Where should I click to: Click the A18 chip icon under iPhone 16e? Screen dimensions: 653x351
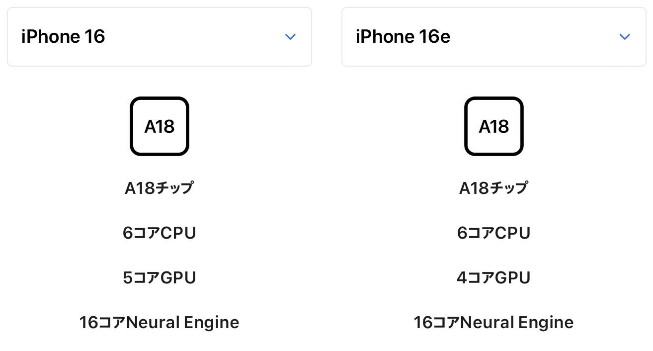(494, 126)
